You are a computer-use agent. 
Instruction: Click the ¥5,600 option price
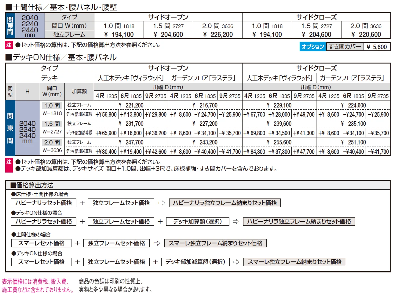point(377,47)
